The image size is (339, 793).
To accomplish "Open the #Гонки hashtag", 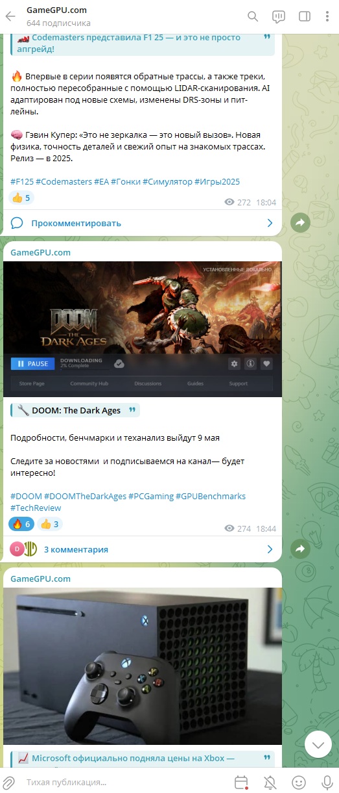I will [x=126, y=181].
